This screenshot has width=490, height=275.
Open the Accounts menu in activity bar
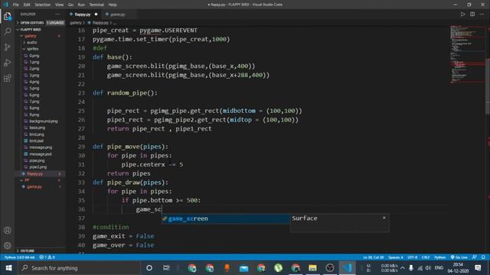pos(8,231)
